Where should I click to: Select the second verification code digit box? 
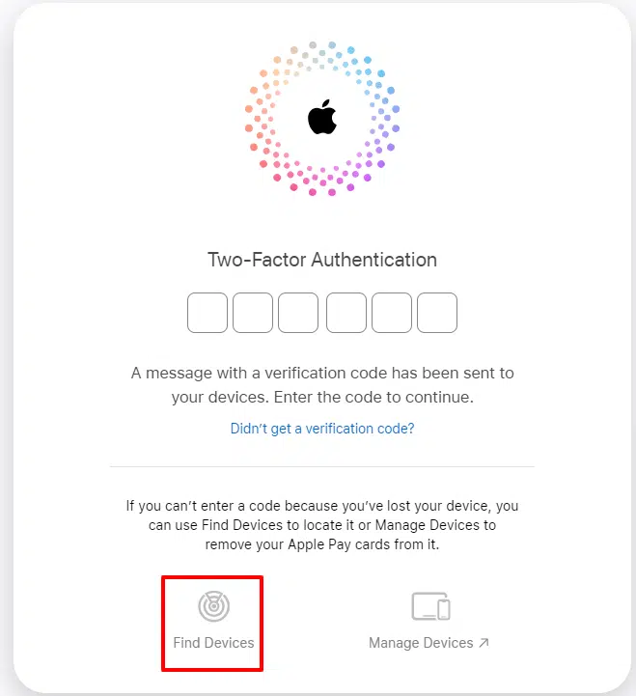coord(253,313)
